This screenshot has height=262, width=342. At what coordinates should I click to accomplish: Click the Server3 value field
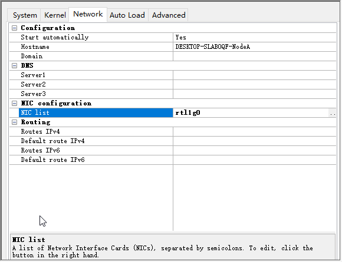click(255, 94)
